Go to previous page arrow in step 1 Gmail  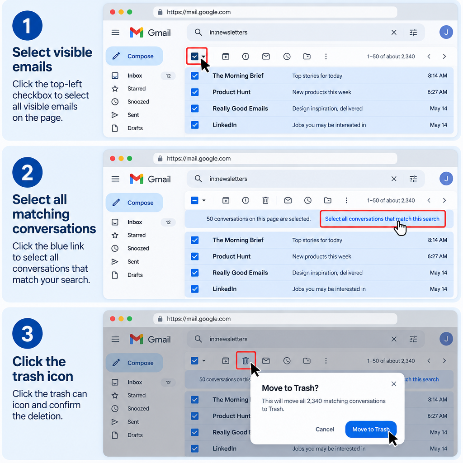pos(429,56)
